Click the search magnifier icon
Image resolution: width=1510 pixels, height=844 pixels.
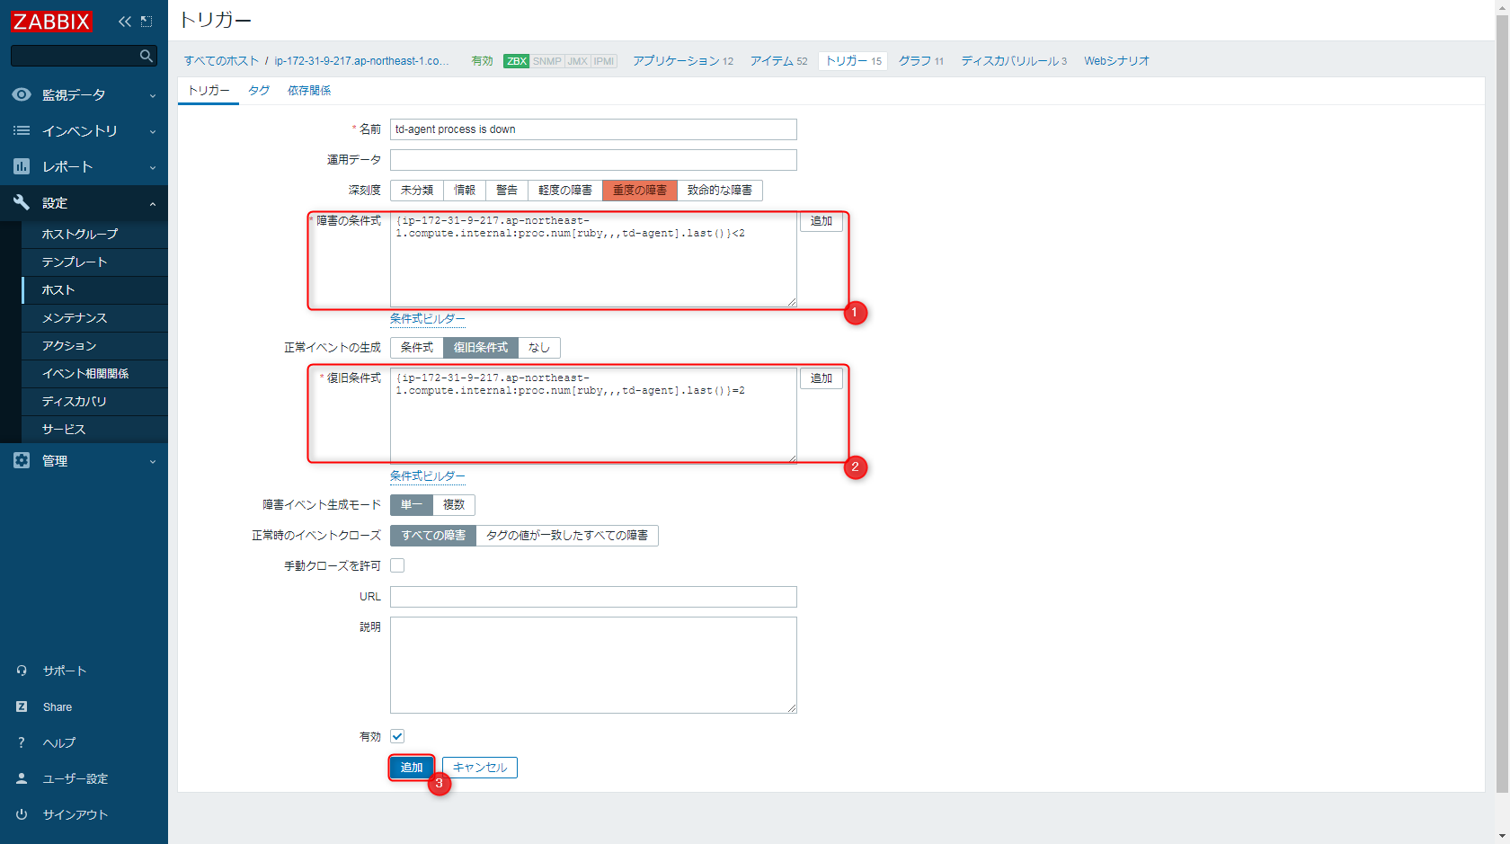tap(146, 56)
